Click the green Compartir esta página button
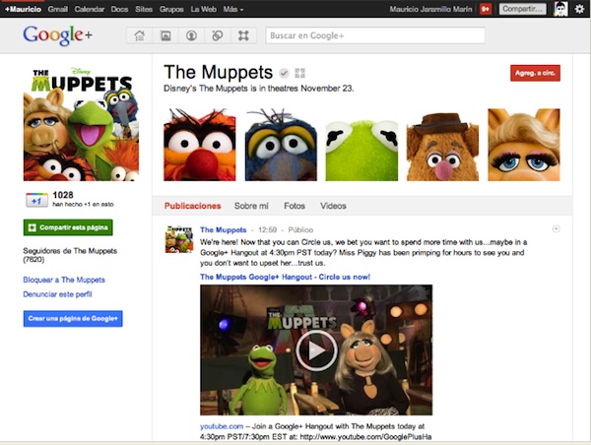 pos(68,227)
